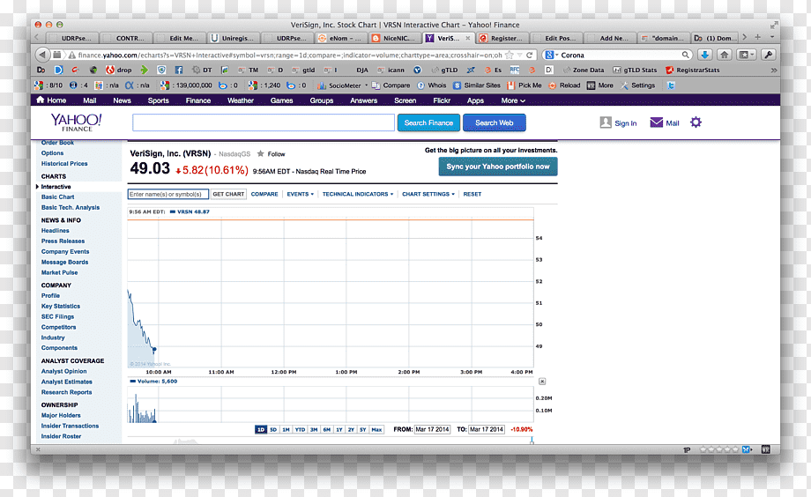Click the FROM date field
811x497 pixels.
point(433,429)
